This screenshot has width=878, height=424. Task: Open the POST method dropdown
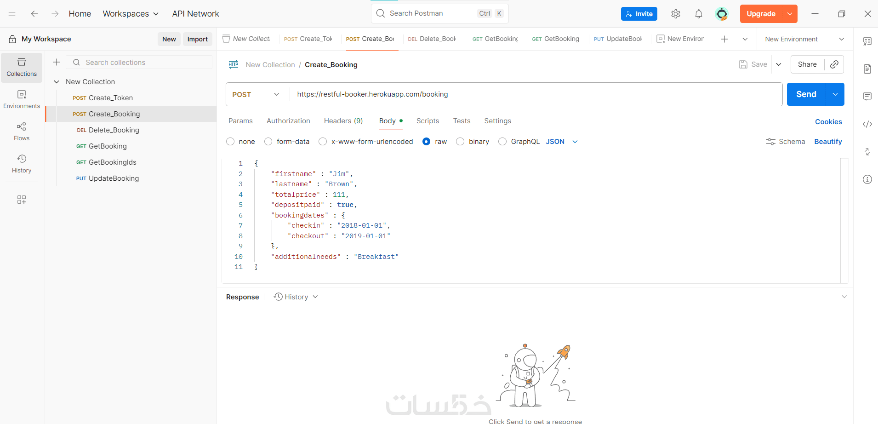click(257, 94)
